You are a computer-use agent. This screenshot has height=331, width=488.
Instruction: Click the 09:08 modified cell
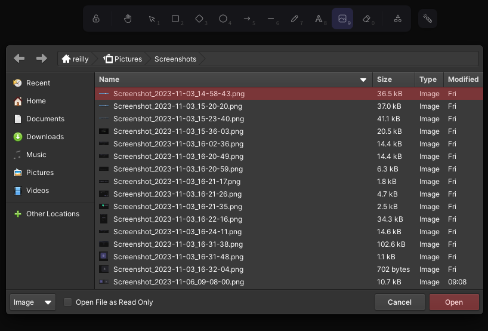click(457, 282)
